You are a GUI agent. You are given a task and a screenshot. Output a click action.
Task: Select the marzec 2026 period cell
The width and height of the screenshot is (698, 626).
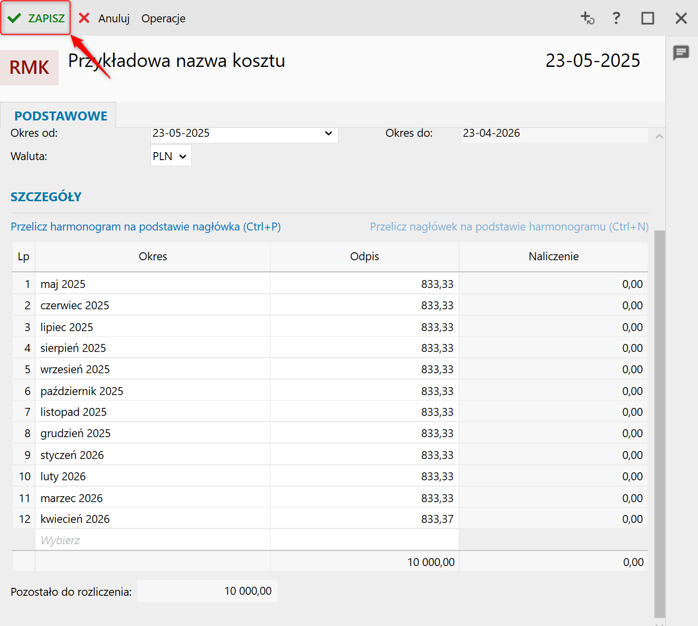[x=153, y=498]
